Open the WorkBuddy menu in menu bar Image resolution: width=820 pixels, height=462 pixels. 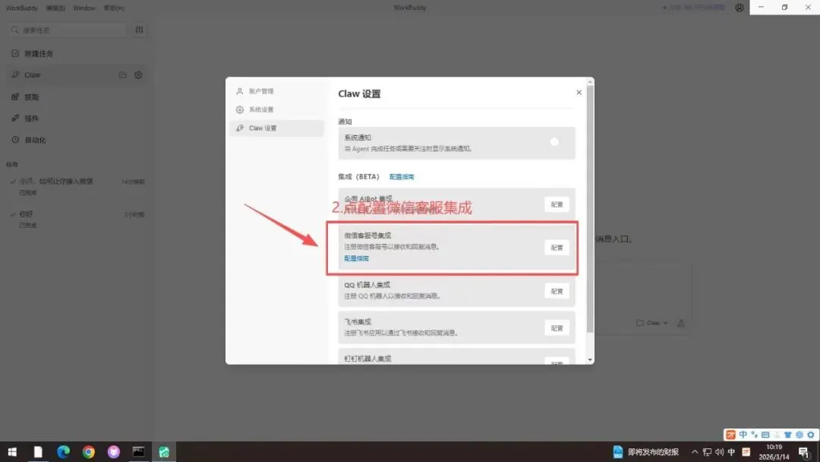pyautogui.click(x=22, y=8)
